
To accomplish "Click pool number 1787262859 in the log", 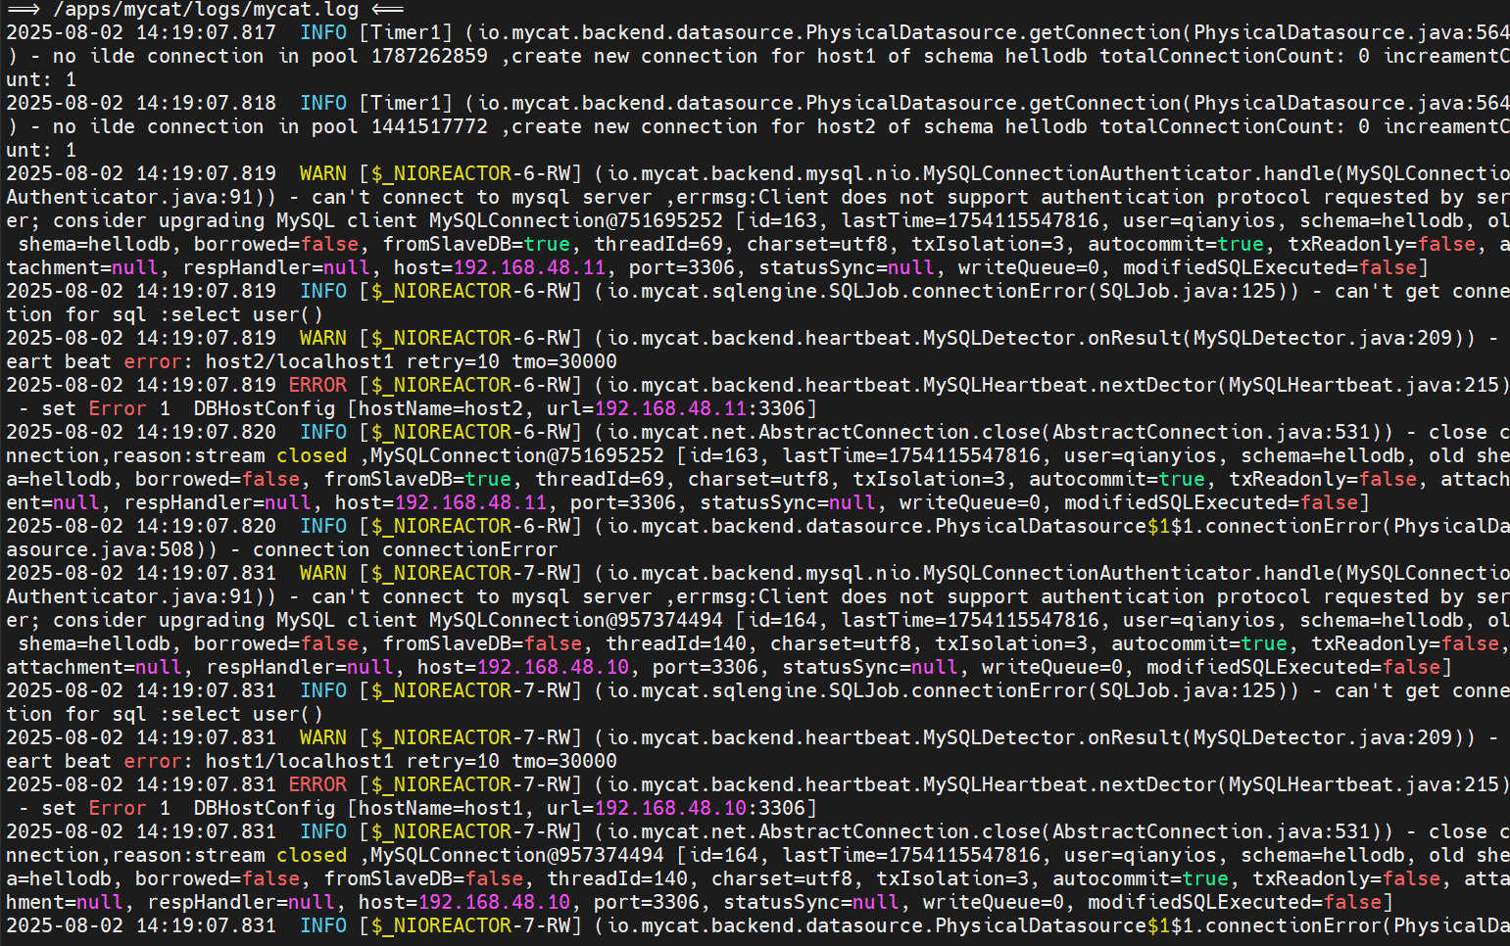I will (x=429, y=56).
